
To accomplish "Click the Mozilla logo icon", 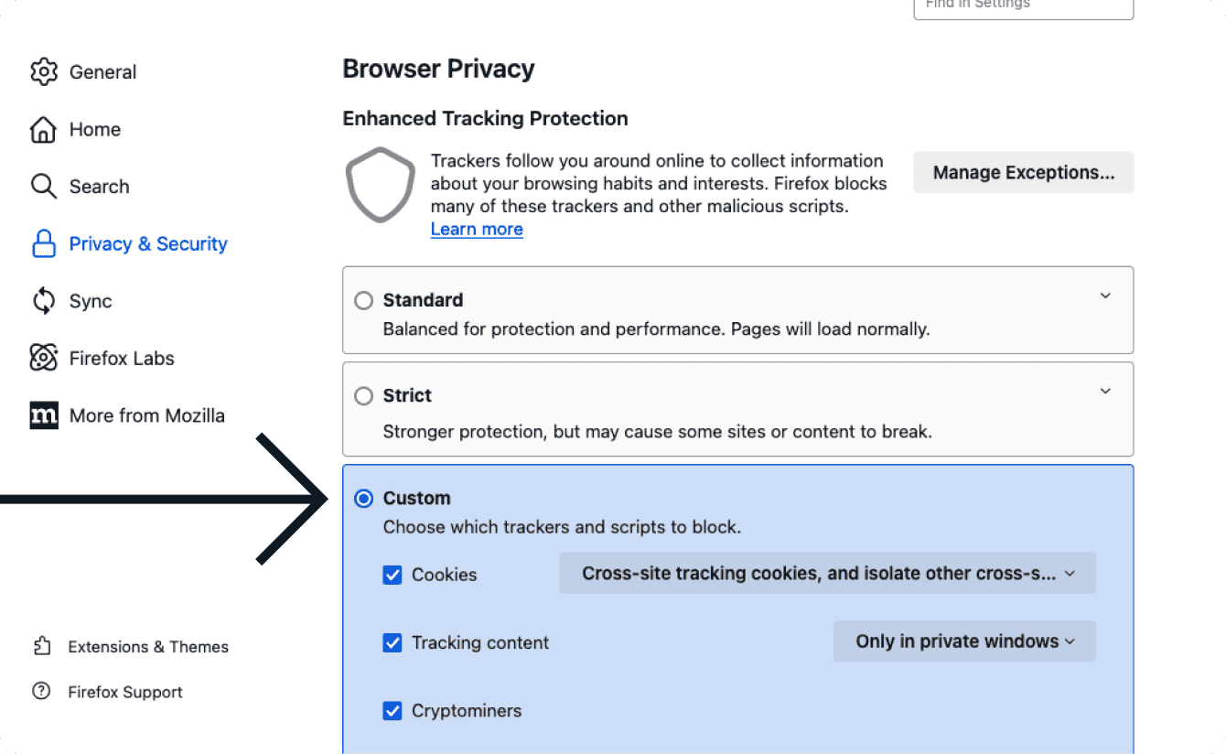I will (x=44, y=415).
